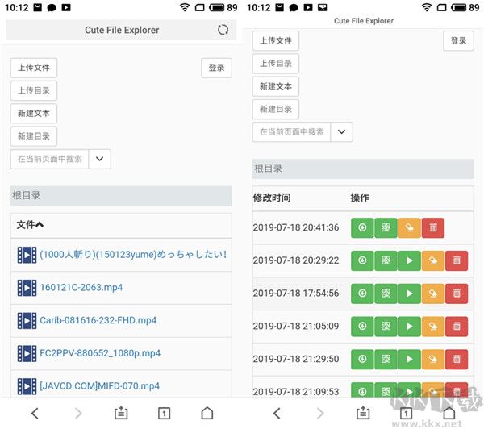
Task: Sort by 修改时间 column header
Action: [272, 198]
